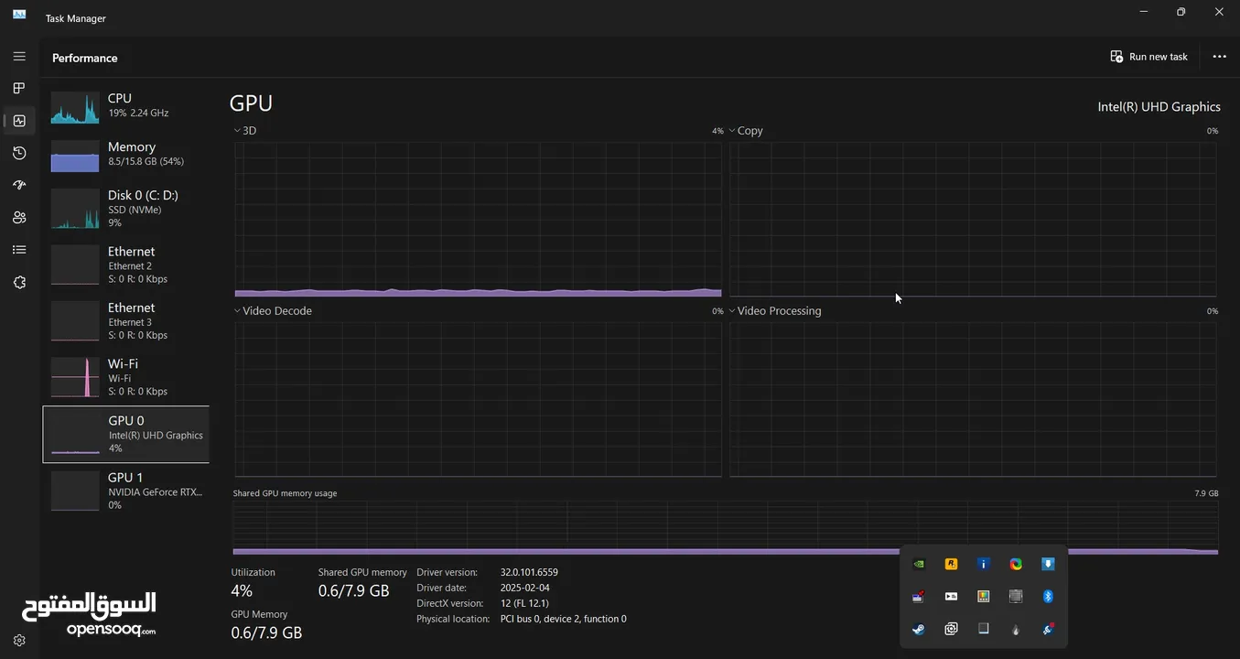Click the Shared GPU memory usage graph
This screenshot has width=1240, height=659.
click(x=725, y=527)
